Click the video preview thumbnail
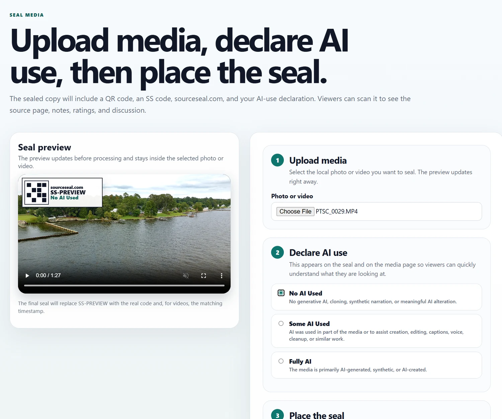Screen dimensions: 502x419 coord(124,234)
